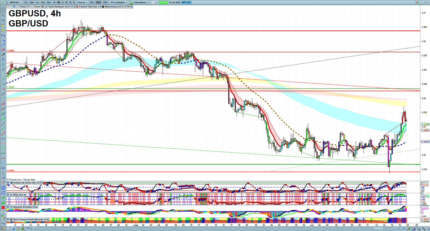Select the 5kU units button
Screen dimensions: 430x231
point(92,2)
